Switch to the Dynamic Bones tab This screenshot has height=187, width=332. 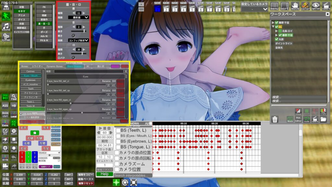[x=54, y=66]
